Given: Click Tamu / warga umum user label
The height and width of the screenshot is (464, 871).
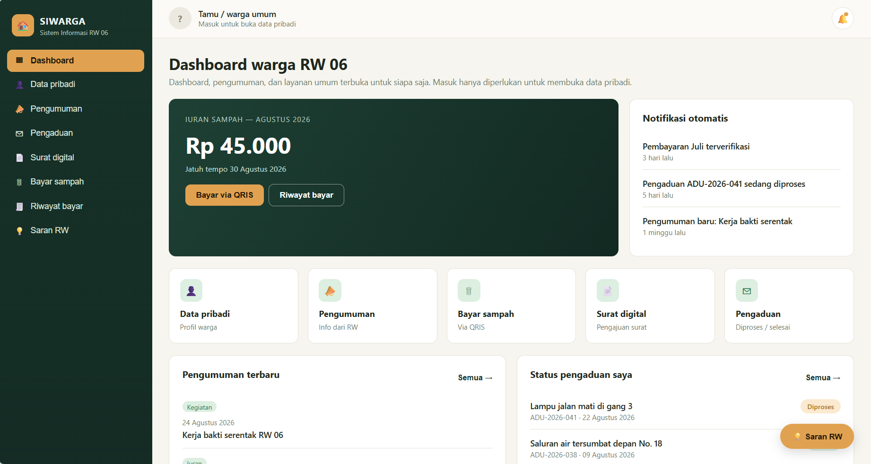Looking at the screenshot, I should click(237, 14).
